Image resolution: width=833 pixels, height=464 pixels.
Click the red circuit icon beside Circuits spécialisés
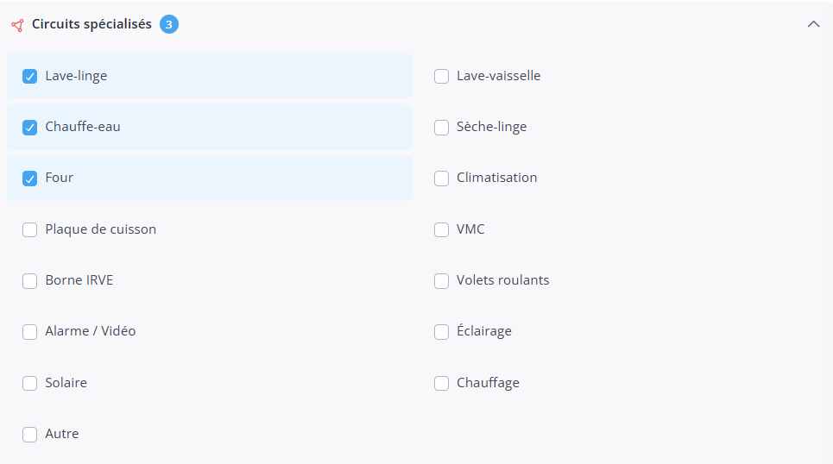[17, 26]
